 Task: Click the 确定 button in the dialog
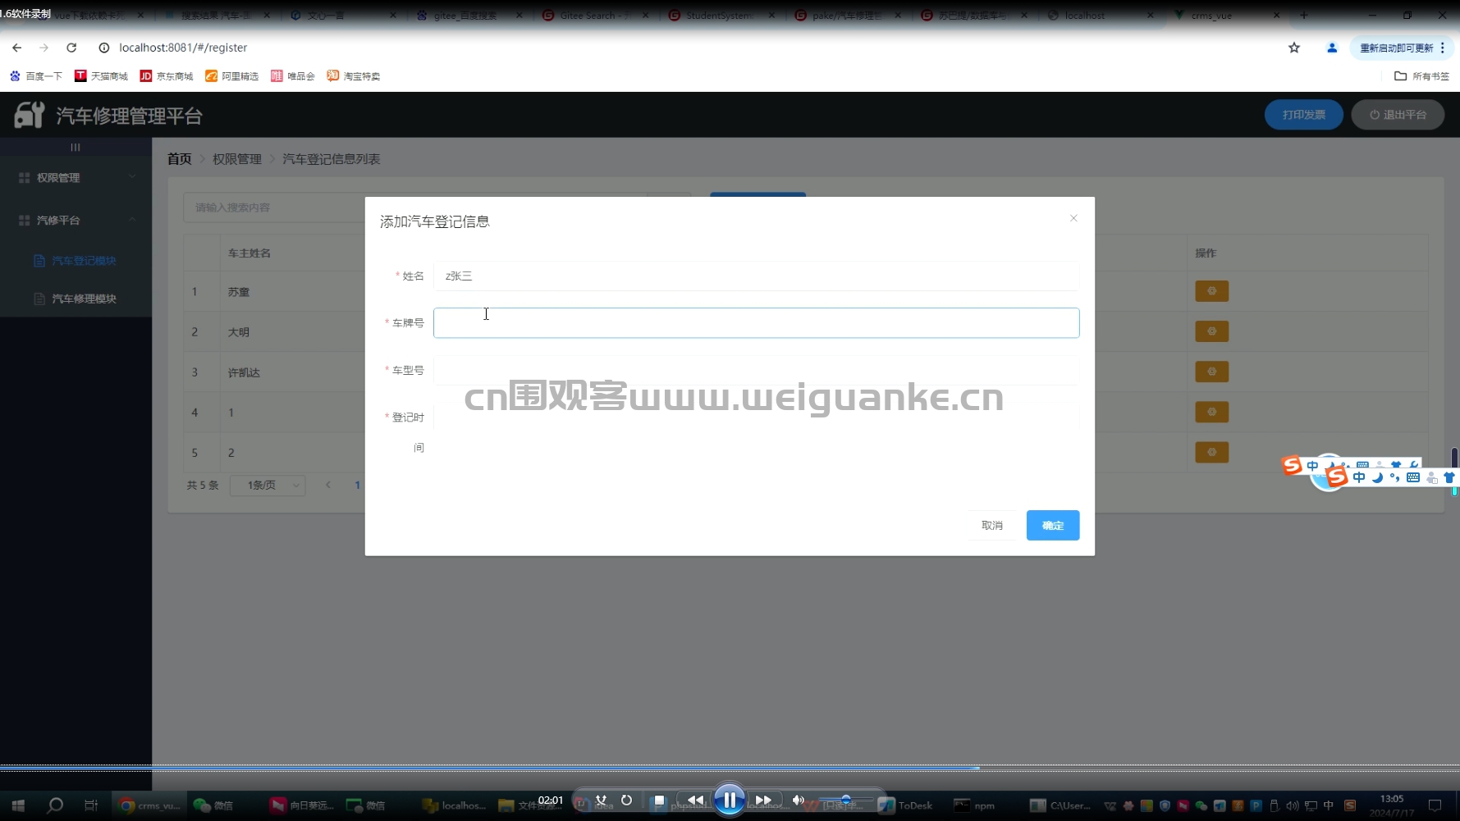click(1052, 526)
